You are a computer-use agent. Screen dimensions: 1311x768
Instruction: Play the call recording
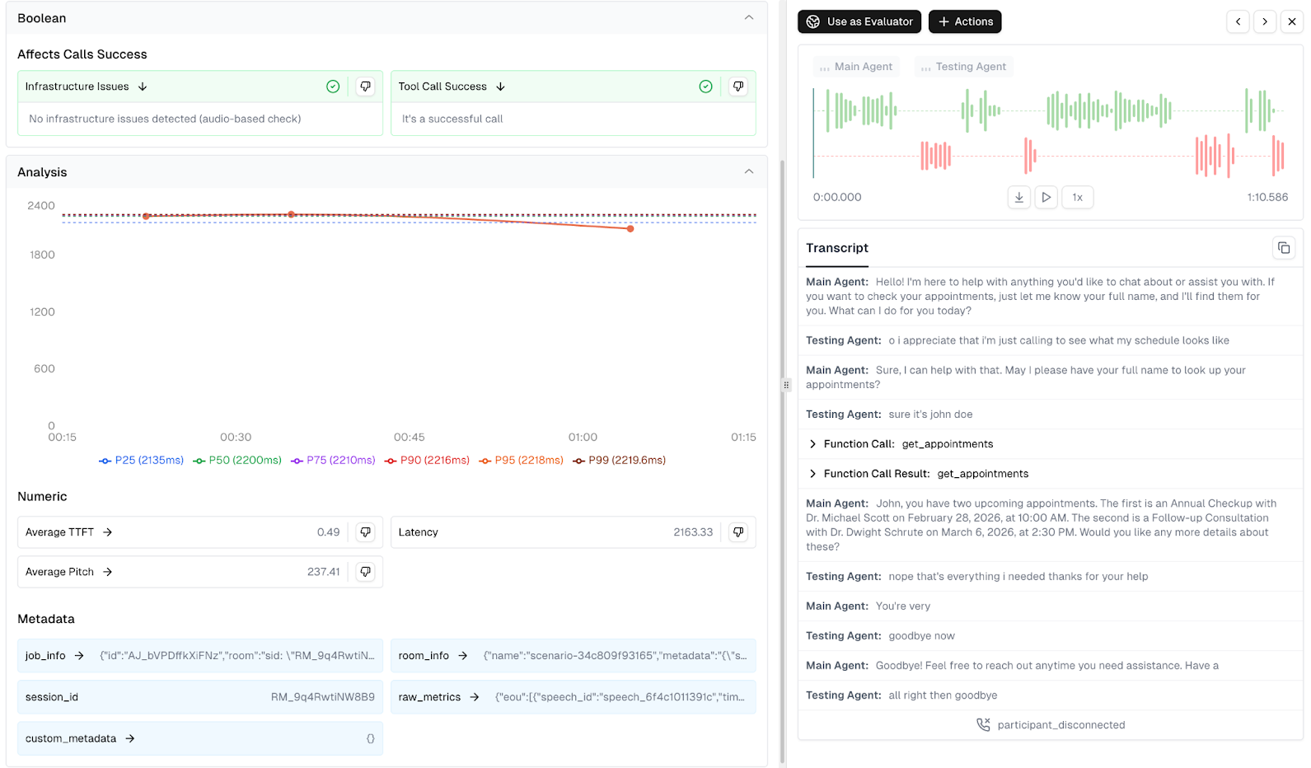[1046, 198]
